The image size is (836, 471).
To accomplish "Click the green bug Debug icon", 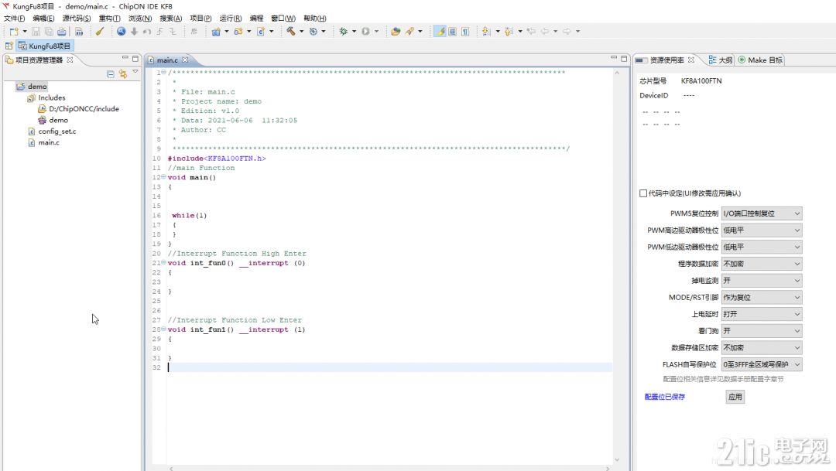I will [x=344, y=32].
